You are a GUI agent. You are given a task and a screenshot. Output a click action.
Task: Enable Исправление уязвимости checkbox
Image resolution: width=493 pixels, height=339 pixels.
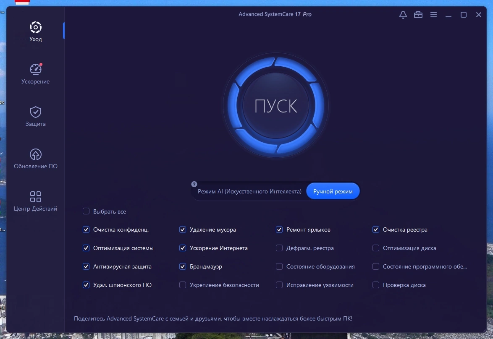click(x=279, y=285)
